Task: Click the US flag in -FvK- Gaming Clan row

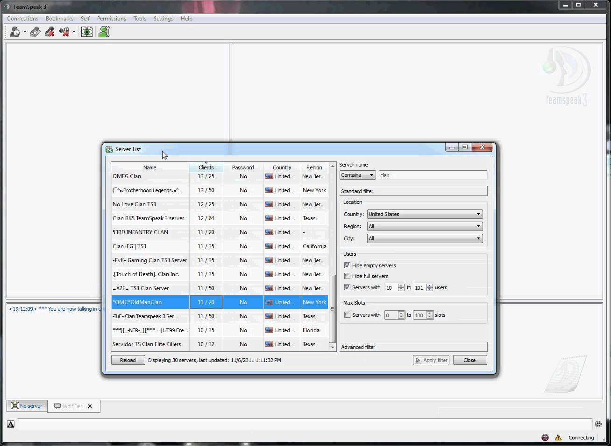Action: [x=269, y=260]
